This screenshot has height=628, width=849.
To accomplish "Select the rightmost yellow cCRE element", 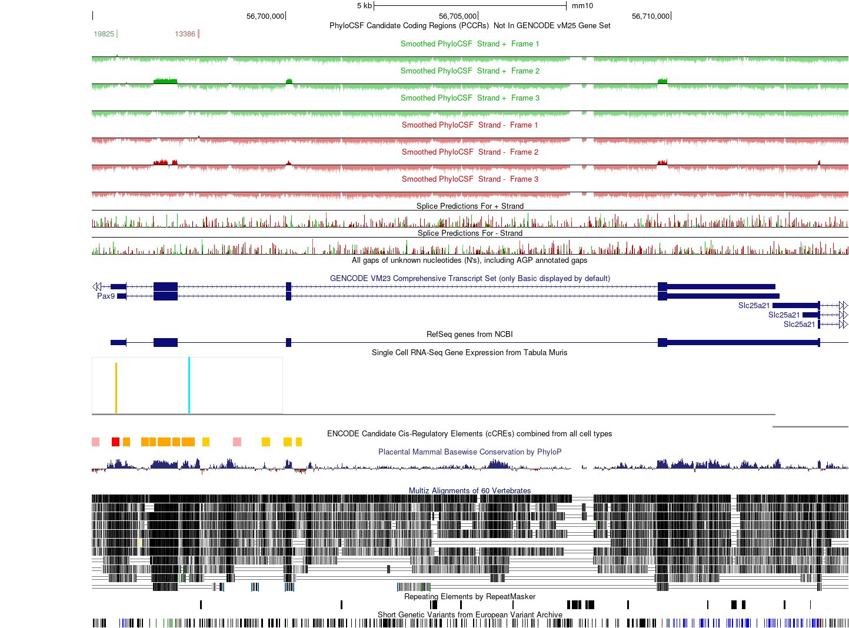I will (x=299, y=442).
